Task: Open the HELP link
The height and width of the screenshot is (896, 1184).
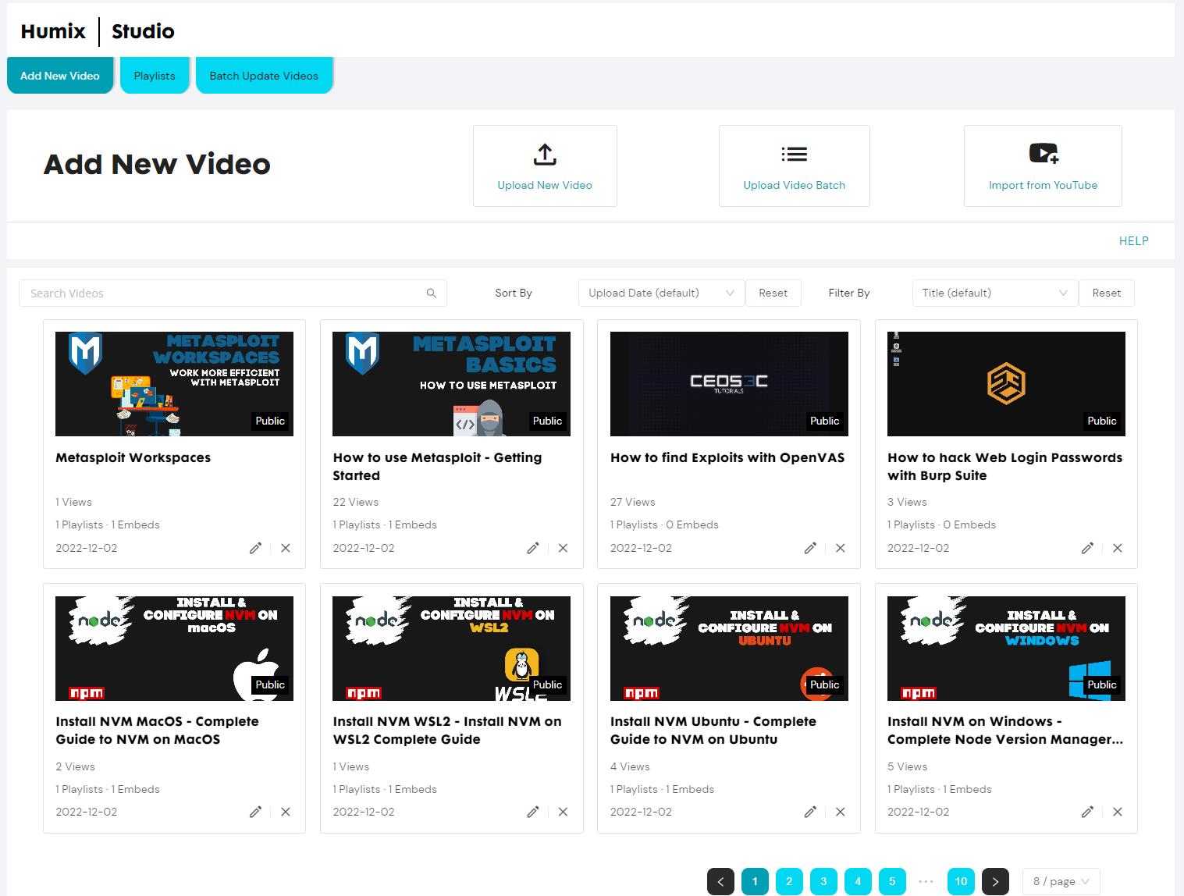Action: click(1133, 241)
